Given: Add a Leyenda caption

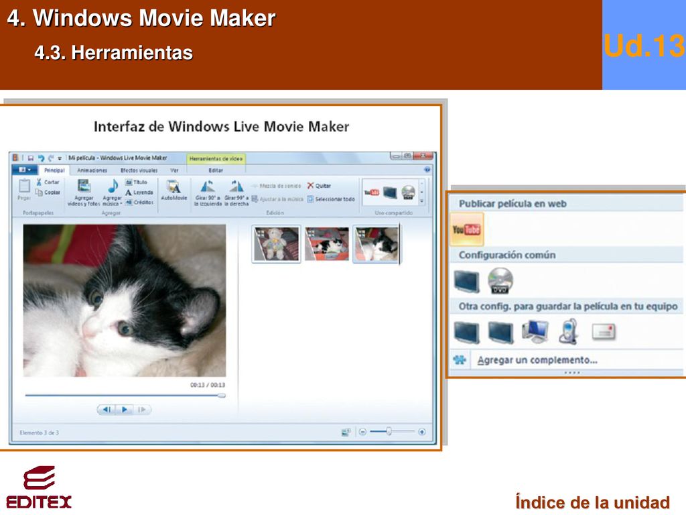Looking at the screenshot, I should (139, 192).
